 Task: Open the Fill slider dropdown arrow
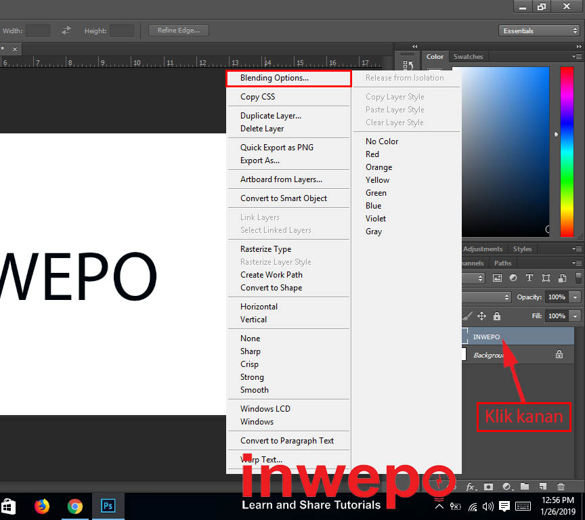coord(576,316)
